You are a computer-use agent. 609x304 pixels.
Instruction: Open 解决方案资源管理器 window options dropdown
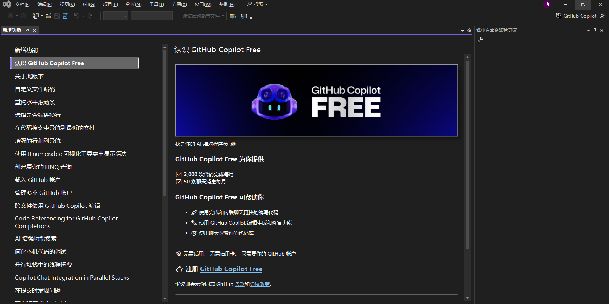(x=588, y=30)
